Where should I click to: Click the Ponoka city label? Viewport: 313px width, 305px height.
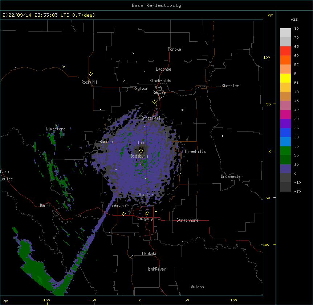(x=174, y=49)
